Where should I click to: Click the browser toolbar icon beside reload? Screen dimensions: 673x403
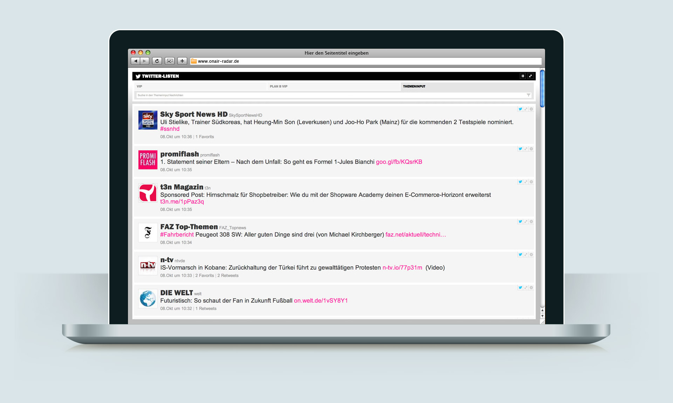[170, 61]
